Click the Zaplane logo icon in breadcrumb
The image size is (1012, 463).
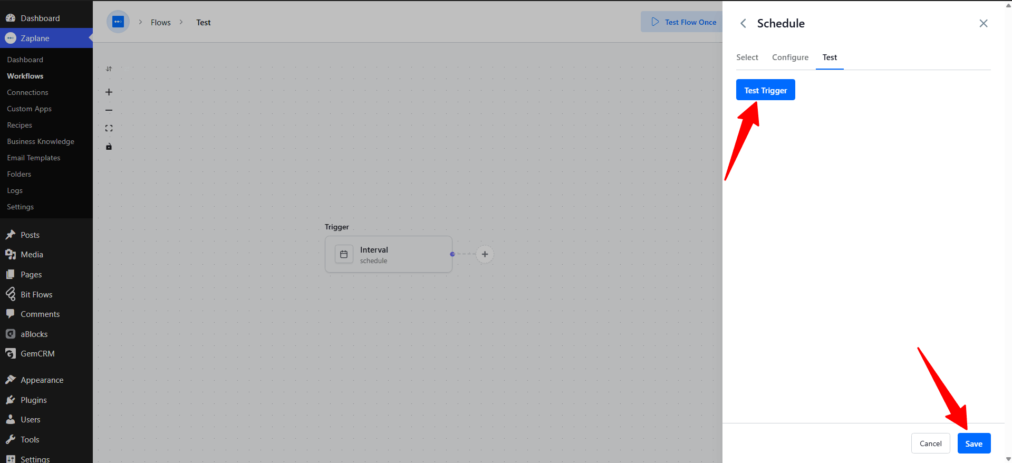(118, 22)
